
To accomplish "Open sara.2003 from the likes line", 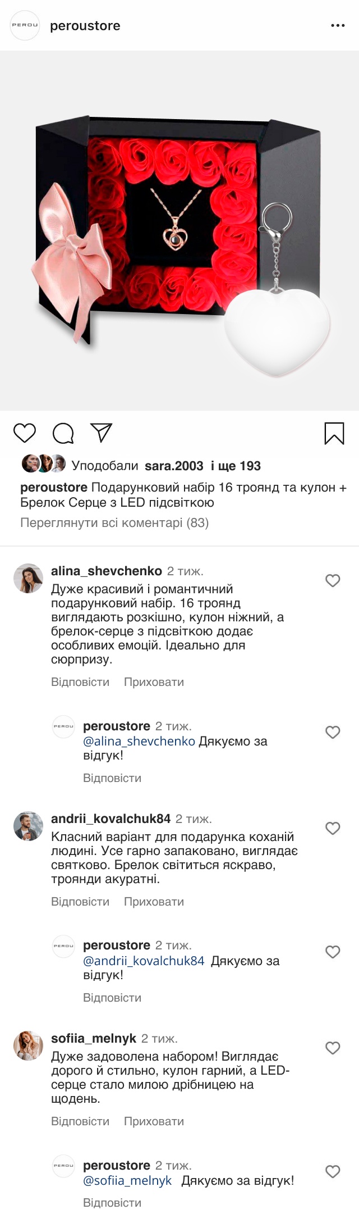I will pyautogui.click(x=174, y=466).
